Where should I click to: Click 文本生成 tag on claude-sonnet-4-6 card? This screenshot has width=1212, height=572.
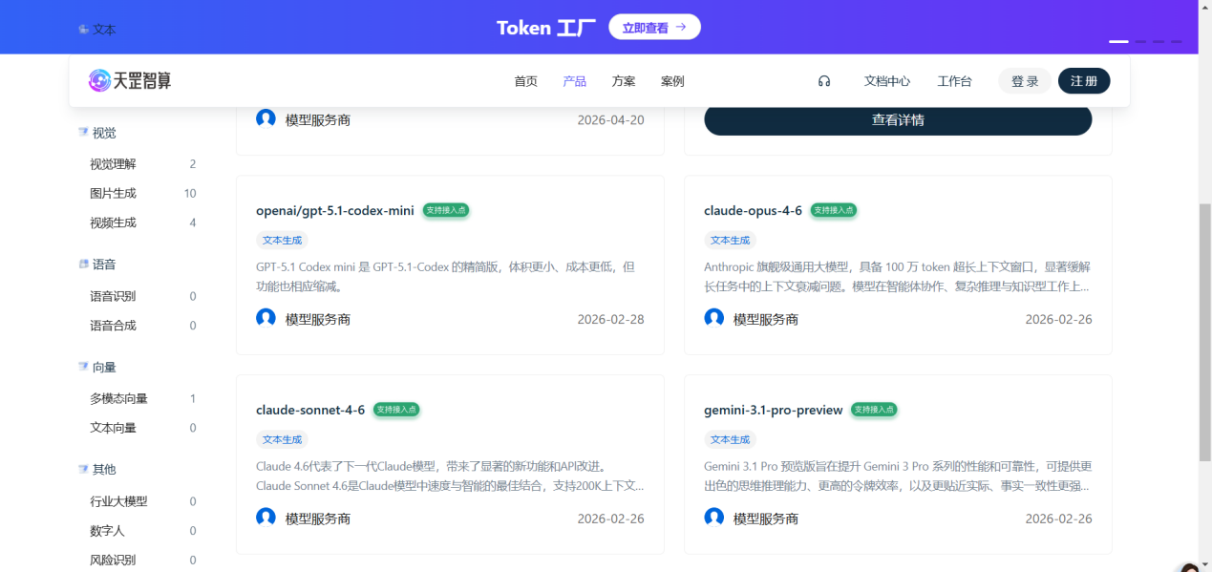(x=282, y=439)
